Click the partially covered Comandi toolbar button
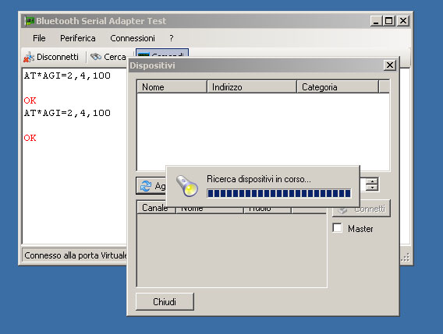Viewport: 443px width, 334px height. [162, 53]
